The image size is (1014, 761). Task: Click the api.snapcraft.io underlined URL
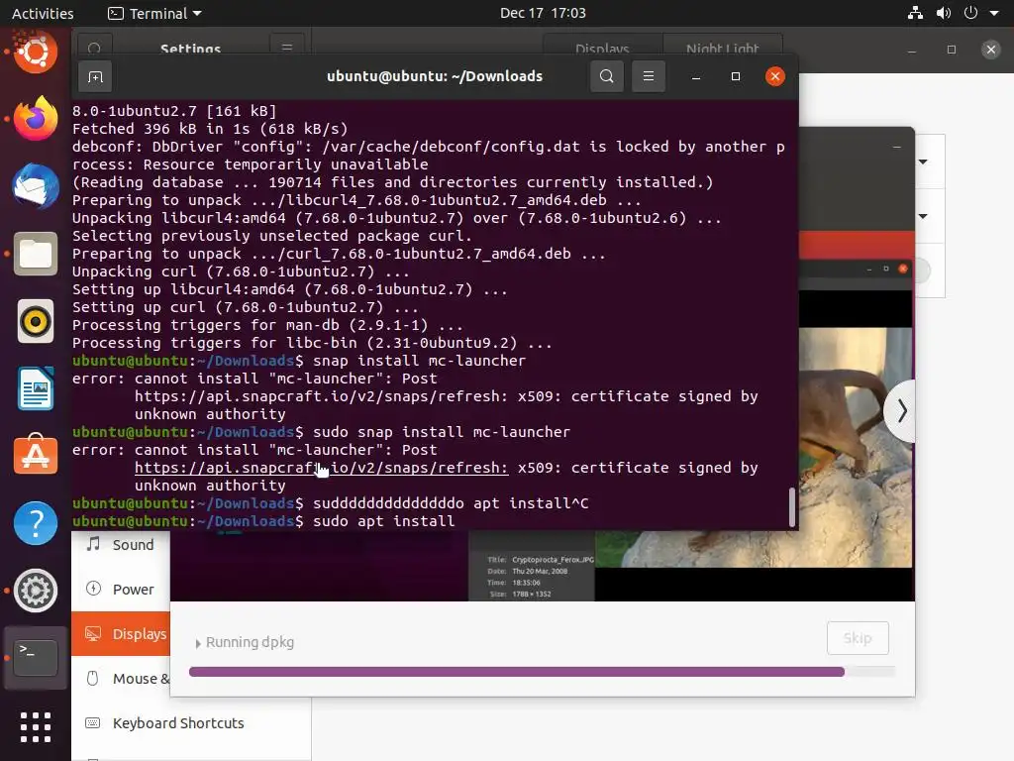(x=322, y=468)
